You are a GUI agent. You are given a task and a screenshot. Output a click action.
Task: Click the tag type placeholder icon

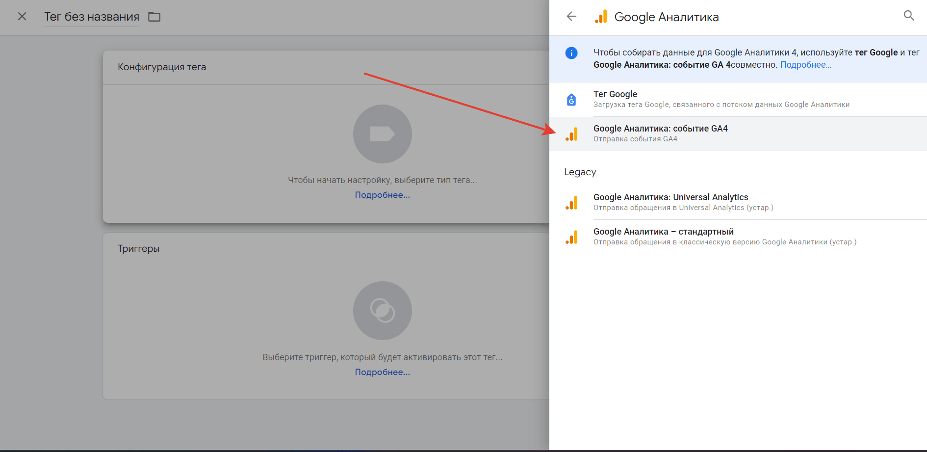click(x=383, y=134)
